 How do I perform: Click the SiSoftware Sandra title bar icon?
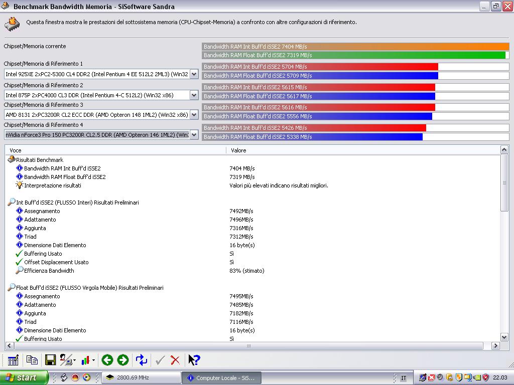pyautogui.click(x=5, y=6)
